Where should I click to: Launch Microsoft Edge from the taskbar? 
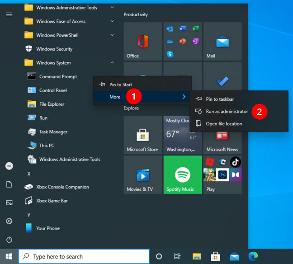(x=253, y=256)
